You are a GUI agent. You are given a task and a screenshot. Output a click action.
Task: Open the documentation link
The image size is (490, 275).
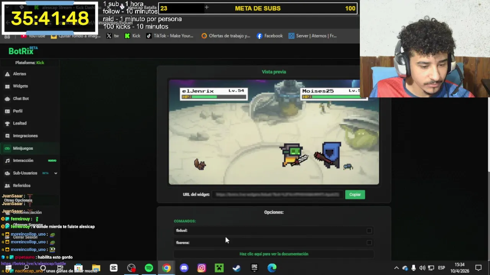point(274,254)
